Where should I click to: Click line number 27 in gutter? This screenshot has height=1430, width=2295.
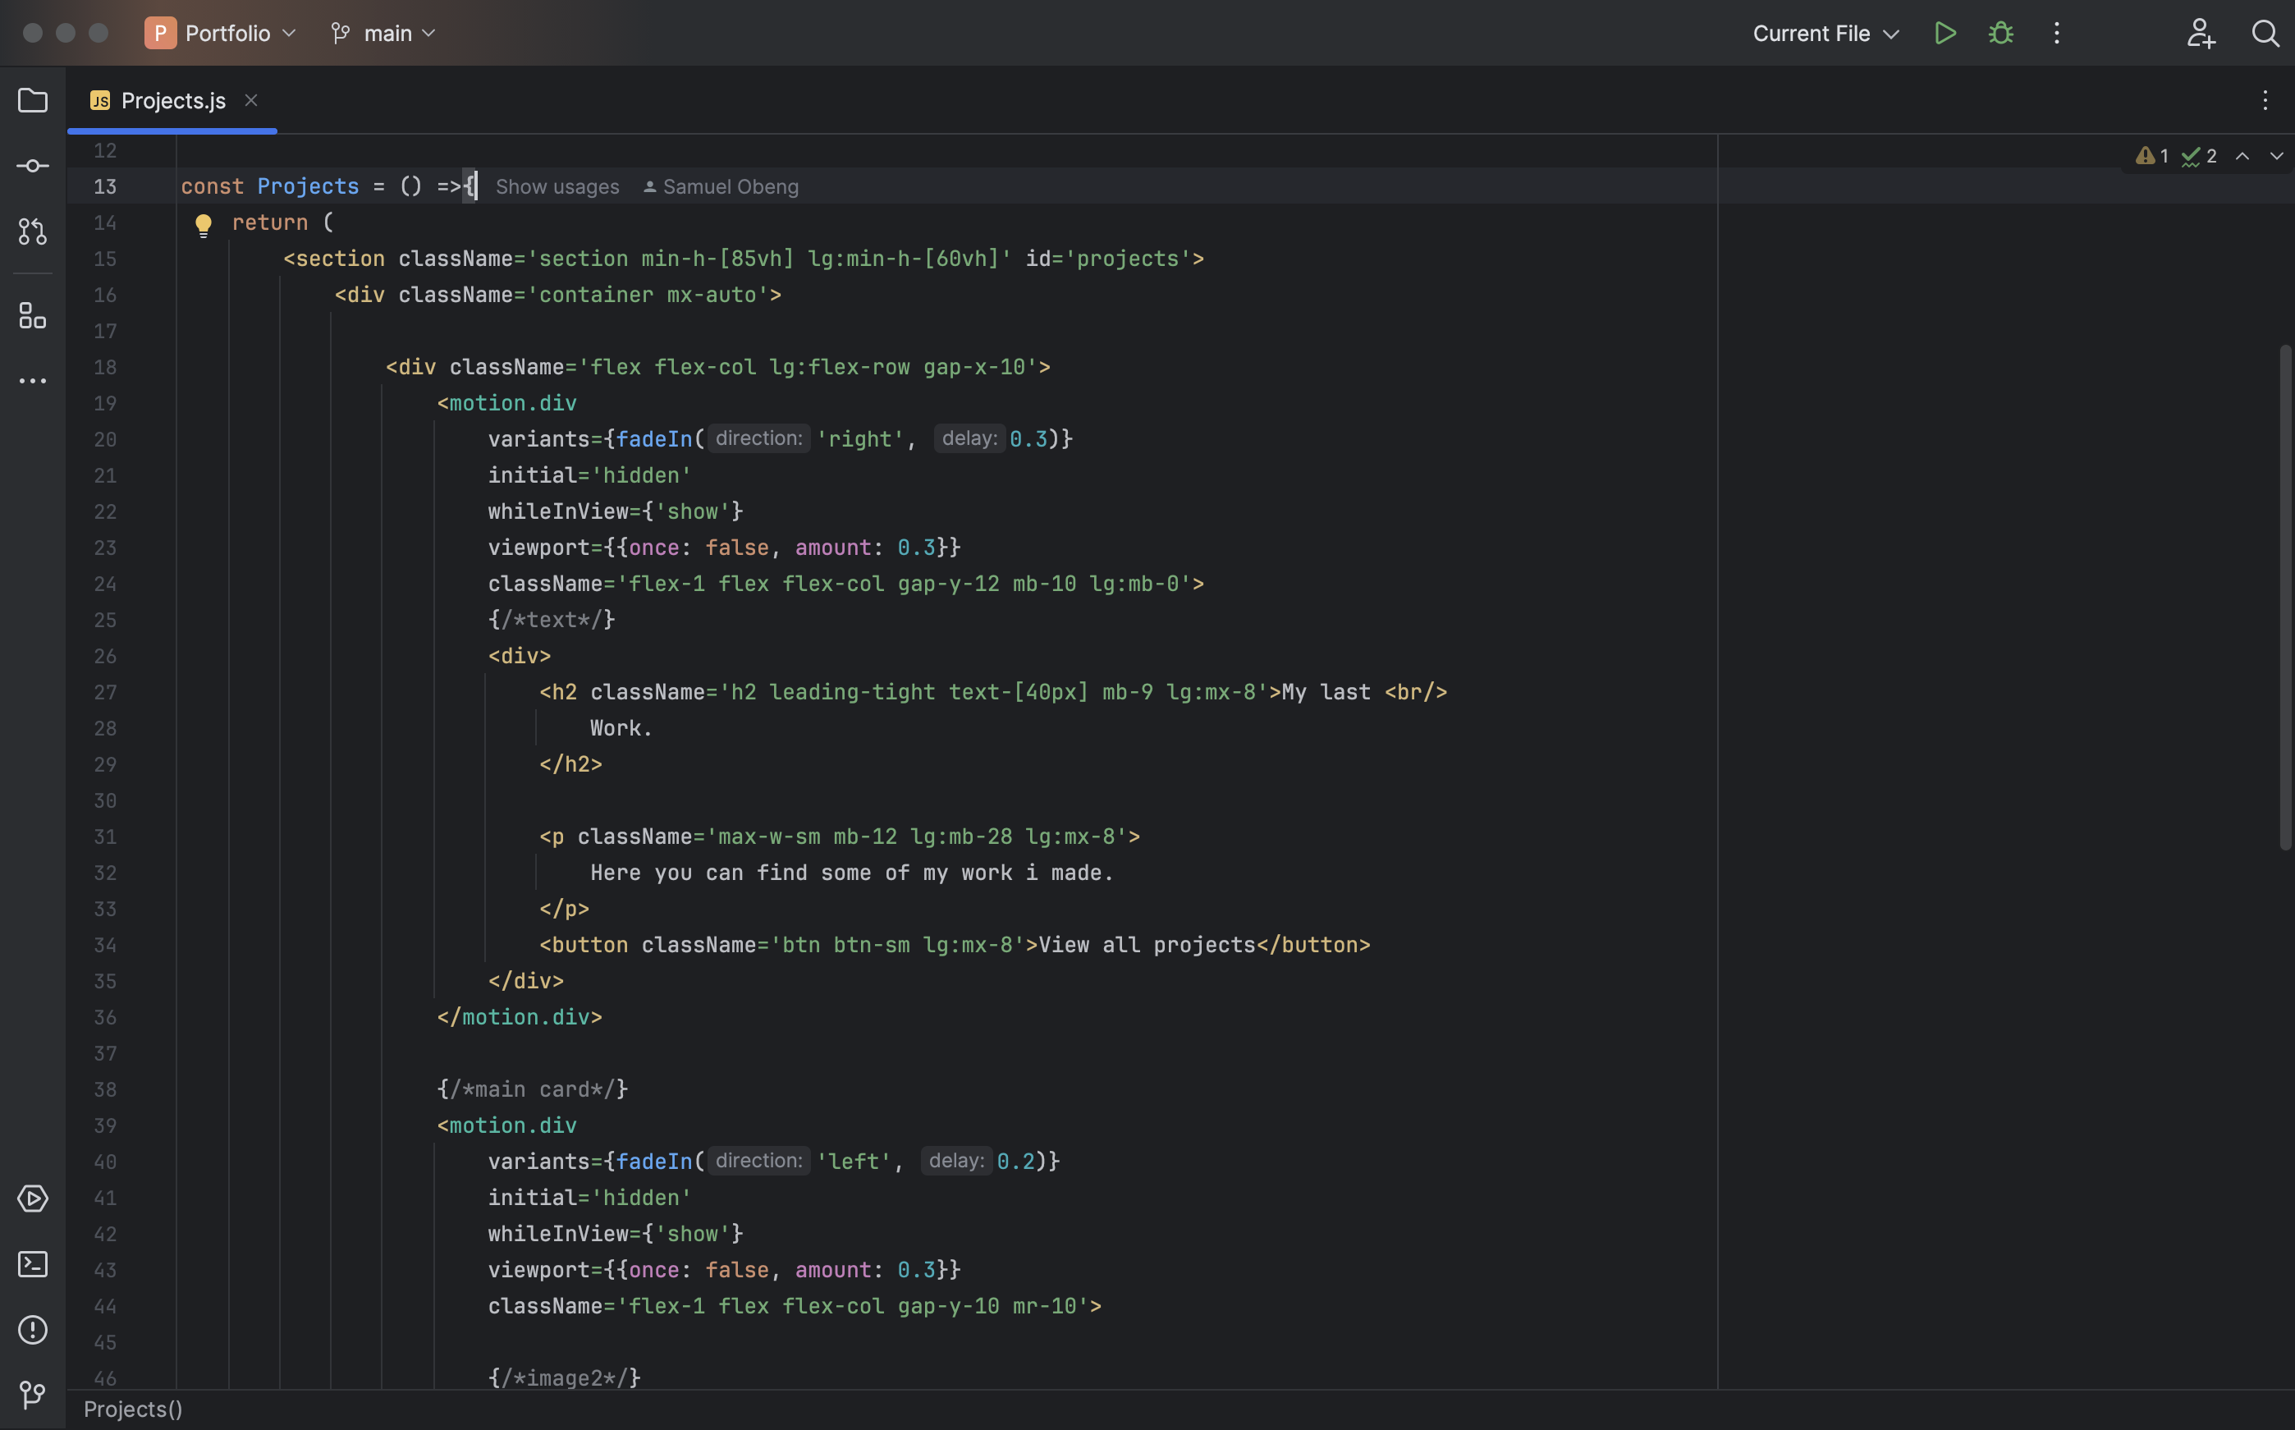click(x=105, y=692)
